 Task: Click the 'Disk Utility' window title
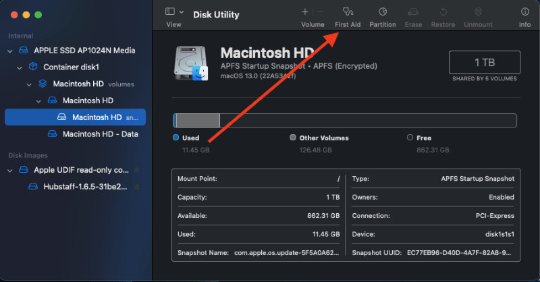point(216,14)
